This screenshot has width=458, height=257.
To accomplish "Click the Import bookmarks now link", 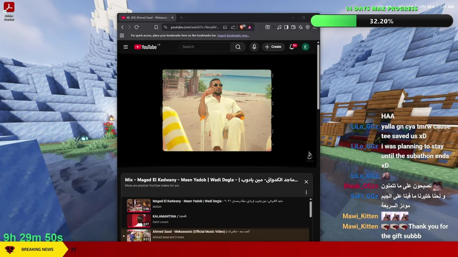I will click(233, 35).
